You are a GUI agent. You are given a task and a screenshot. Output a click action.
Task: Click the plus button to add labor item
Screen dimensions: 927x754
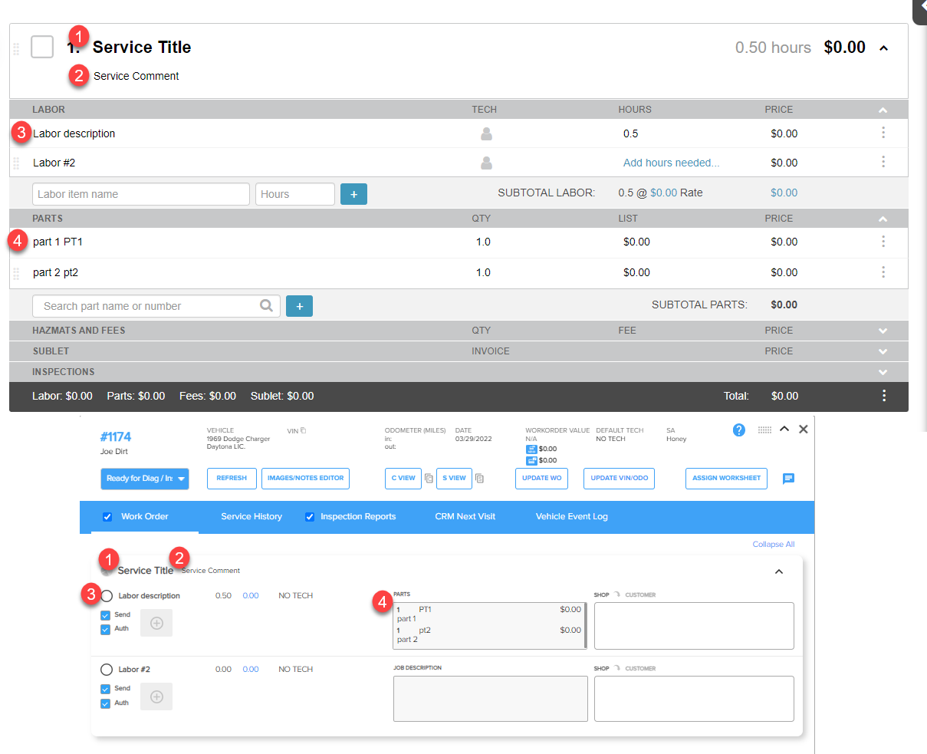tap(353, 194)
